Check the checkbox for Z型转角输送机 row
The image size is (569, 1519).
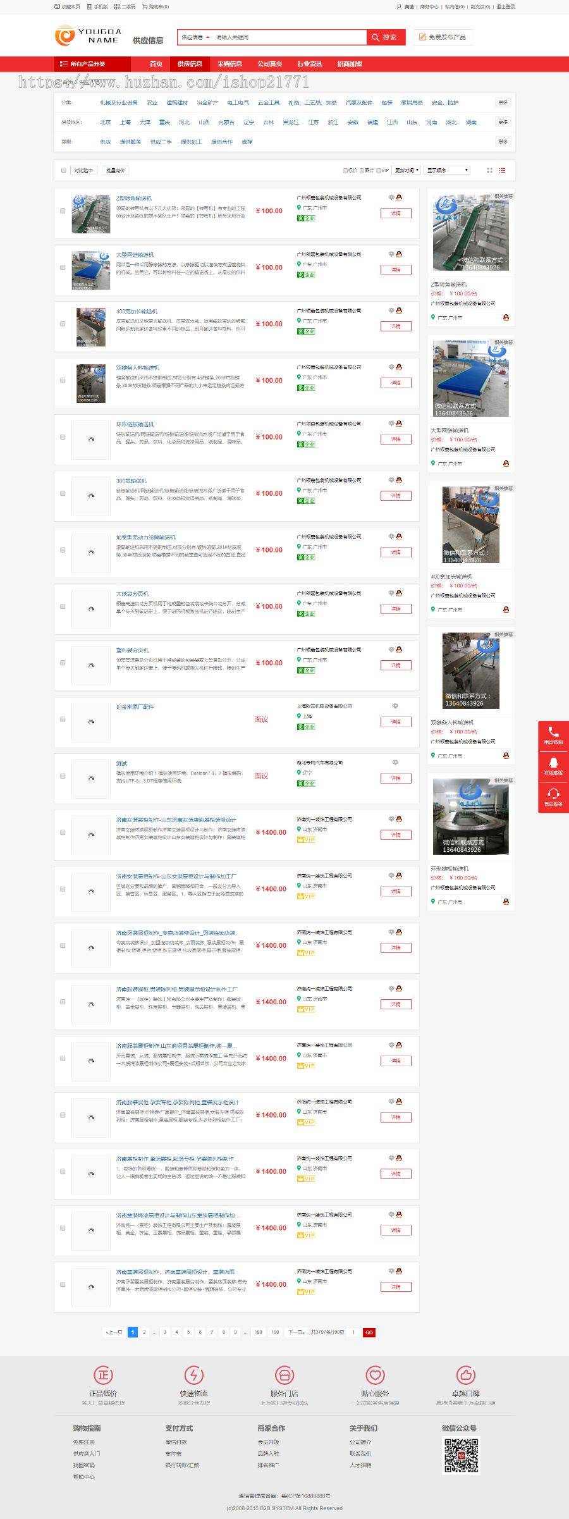(63, 211)
